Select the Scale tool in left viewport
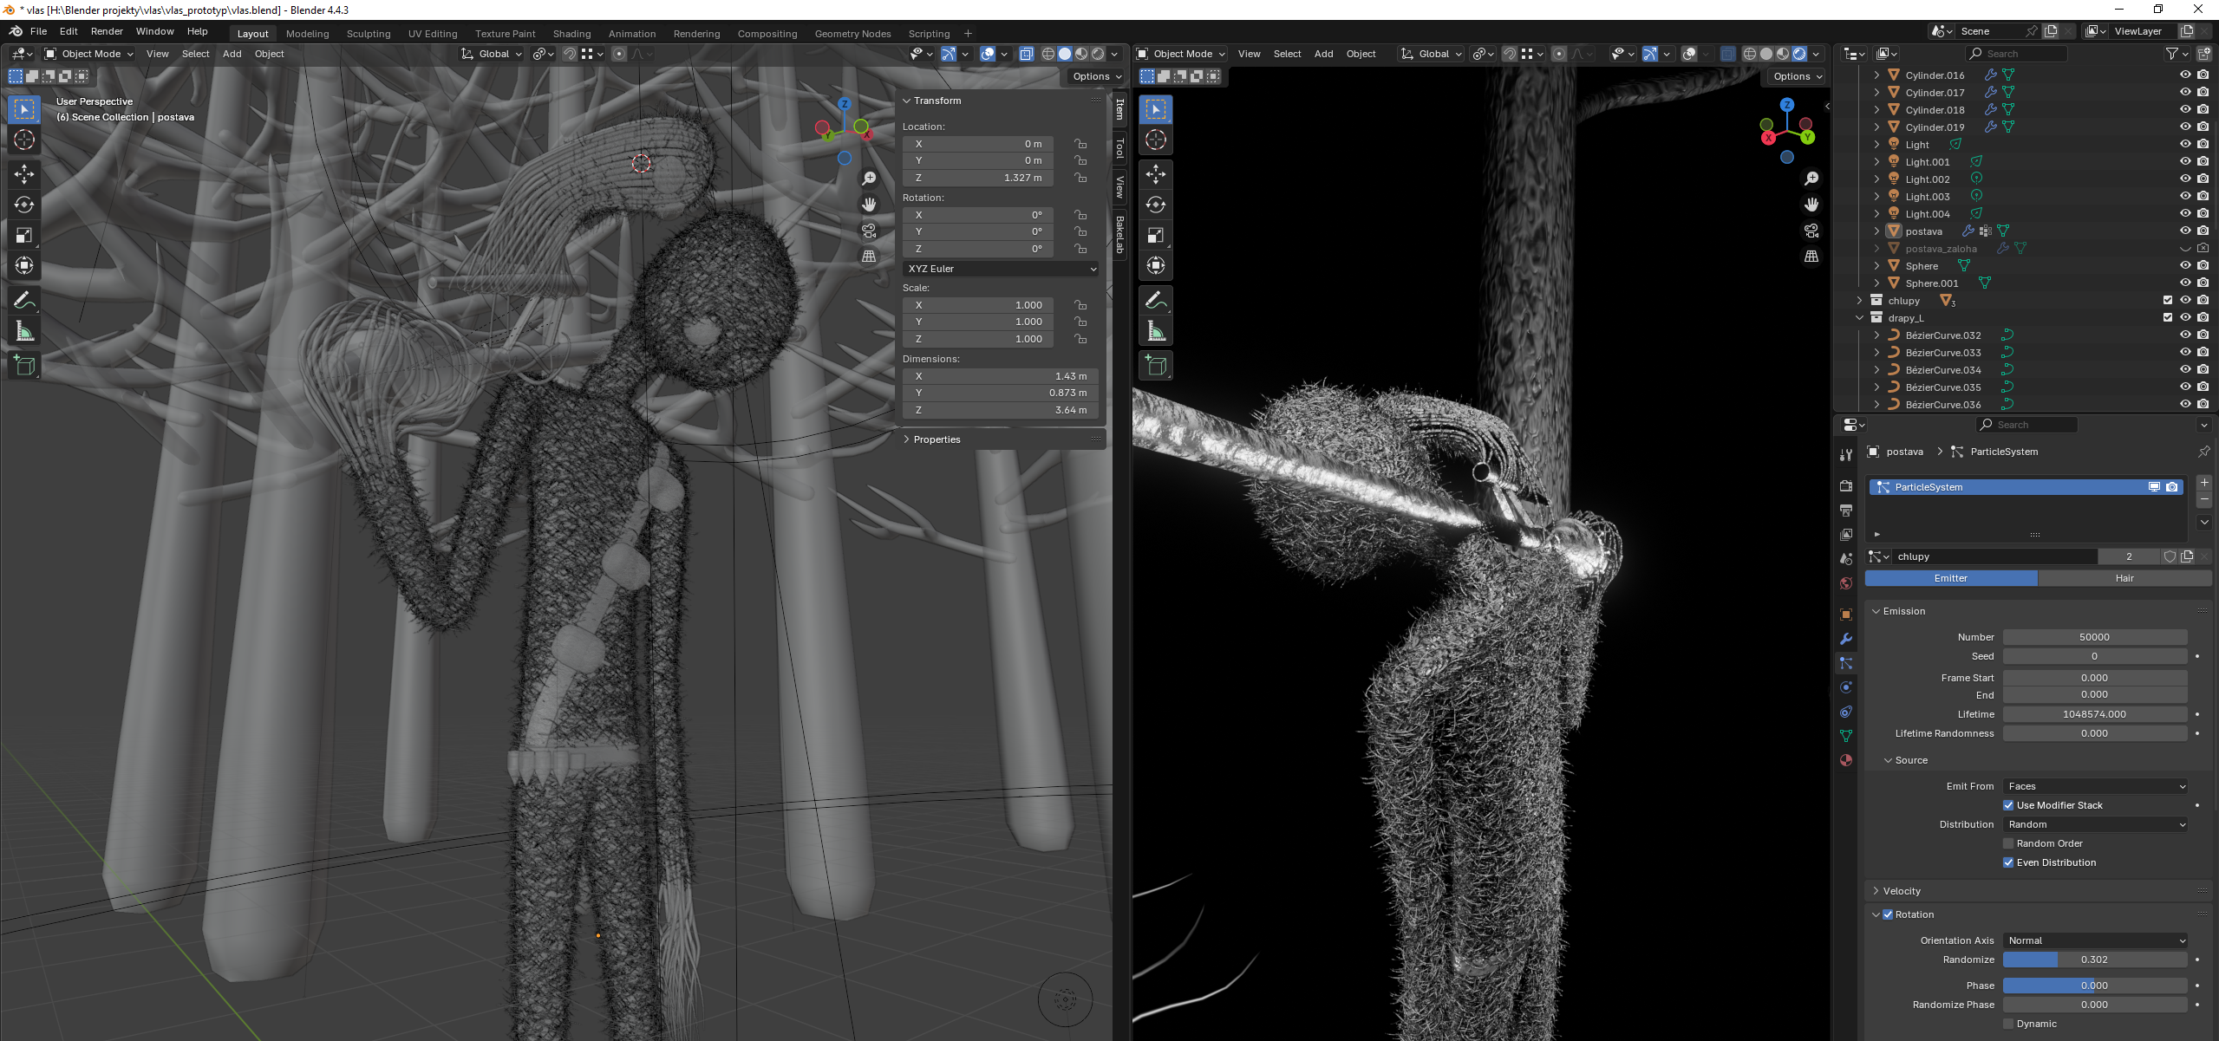 click(x=24, y=235)
